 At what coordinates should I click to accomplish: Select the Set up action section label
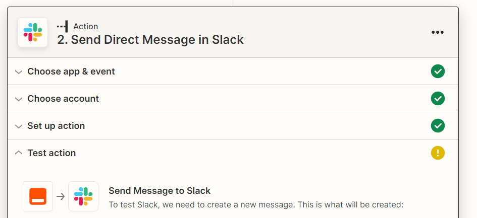(56, 126)
